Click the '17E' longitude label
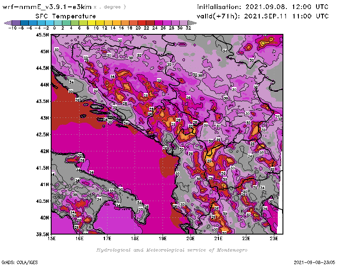The image size is (344, 265). coord(107,238)
